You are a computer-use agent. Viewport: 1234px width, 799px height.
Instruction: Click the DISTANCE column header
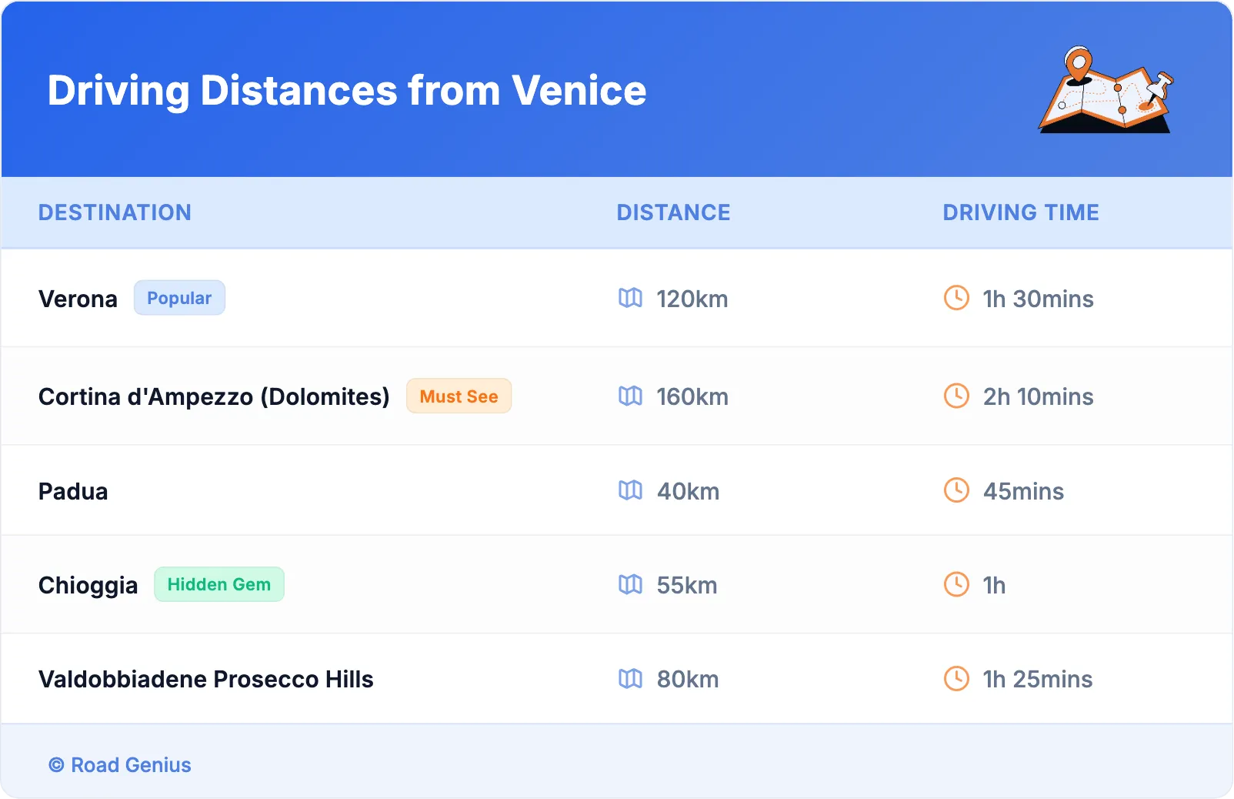pos(673,212)
